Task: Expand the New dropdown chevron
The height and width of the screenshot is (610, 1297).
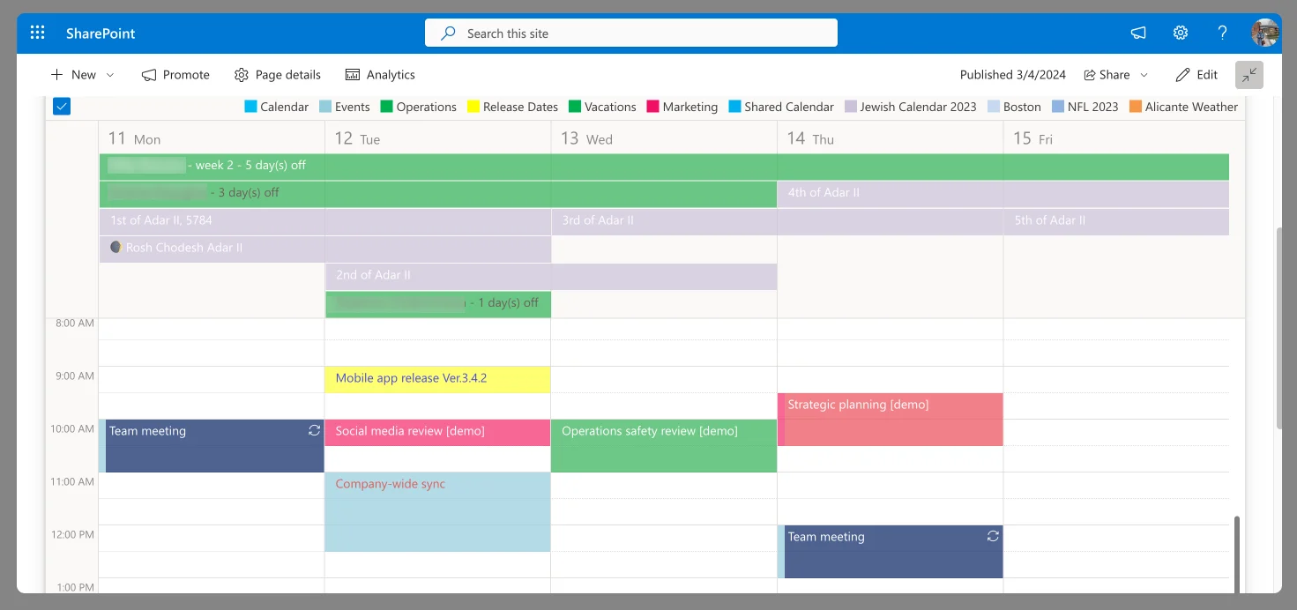Action: (x=110, y=75)
